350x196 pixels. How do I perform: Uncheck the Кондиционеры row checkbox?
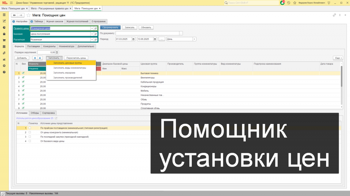click(x=23, y=86)
